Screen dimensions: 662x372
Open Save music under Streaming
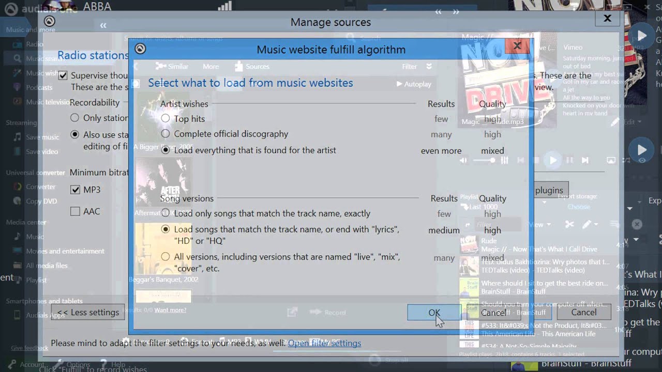tap(42, 137)
